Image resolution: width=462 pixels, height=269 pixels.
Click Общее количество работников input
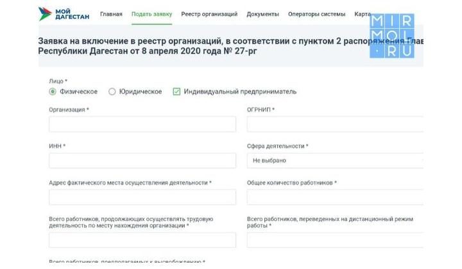335,197
